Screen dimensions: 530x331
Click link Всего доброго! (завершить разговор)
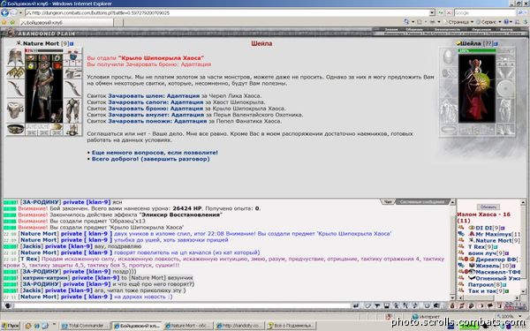click(151, 159)
